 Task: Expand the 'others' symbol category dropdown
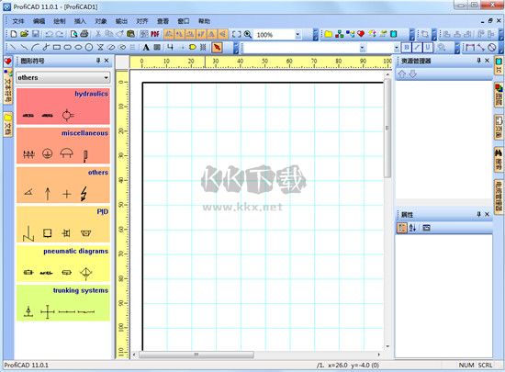[x=106, y=78]
